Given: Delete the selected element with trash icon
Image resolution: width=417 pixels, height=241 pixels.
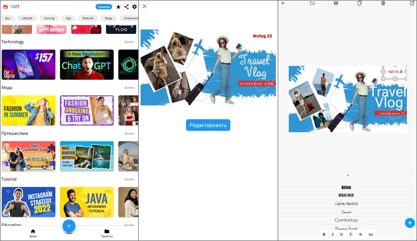Looking at the screenshot, I should [383, 3].
